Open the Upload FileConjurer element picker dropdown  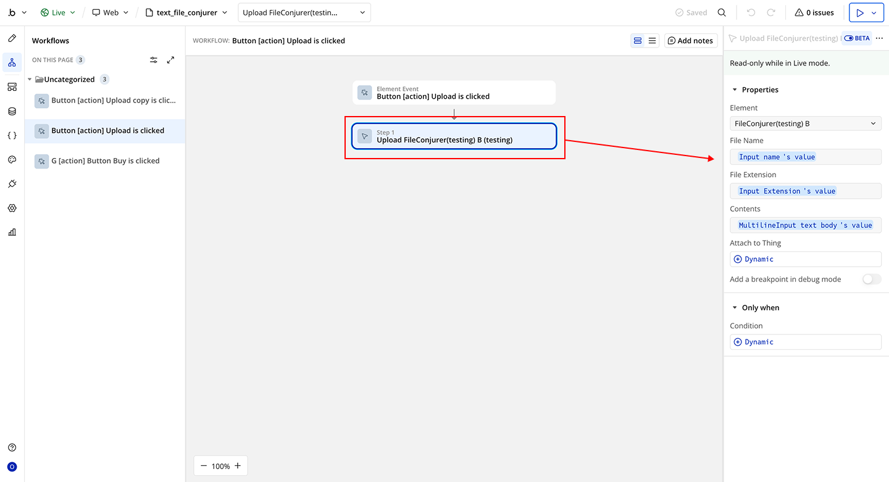tap(304, 12)
